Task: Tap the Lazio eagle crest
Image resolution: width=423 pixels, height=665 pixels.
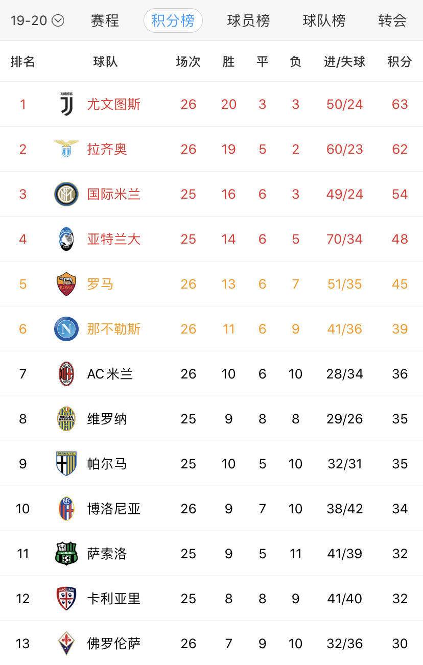Action: [66, 149]
